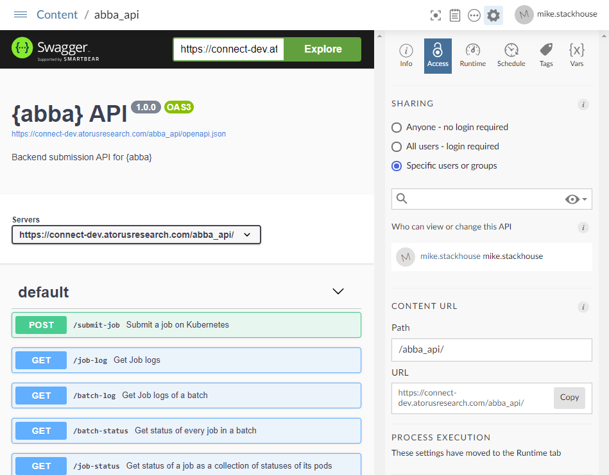Click the Sharing info help icon
Screen dimensions: 609x475
click(583, 104)
